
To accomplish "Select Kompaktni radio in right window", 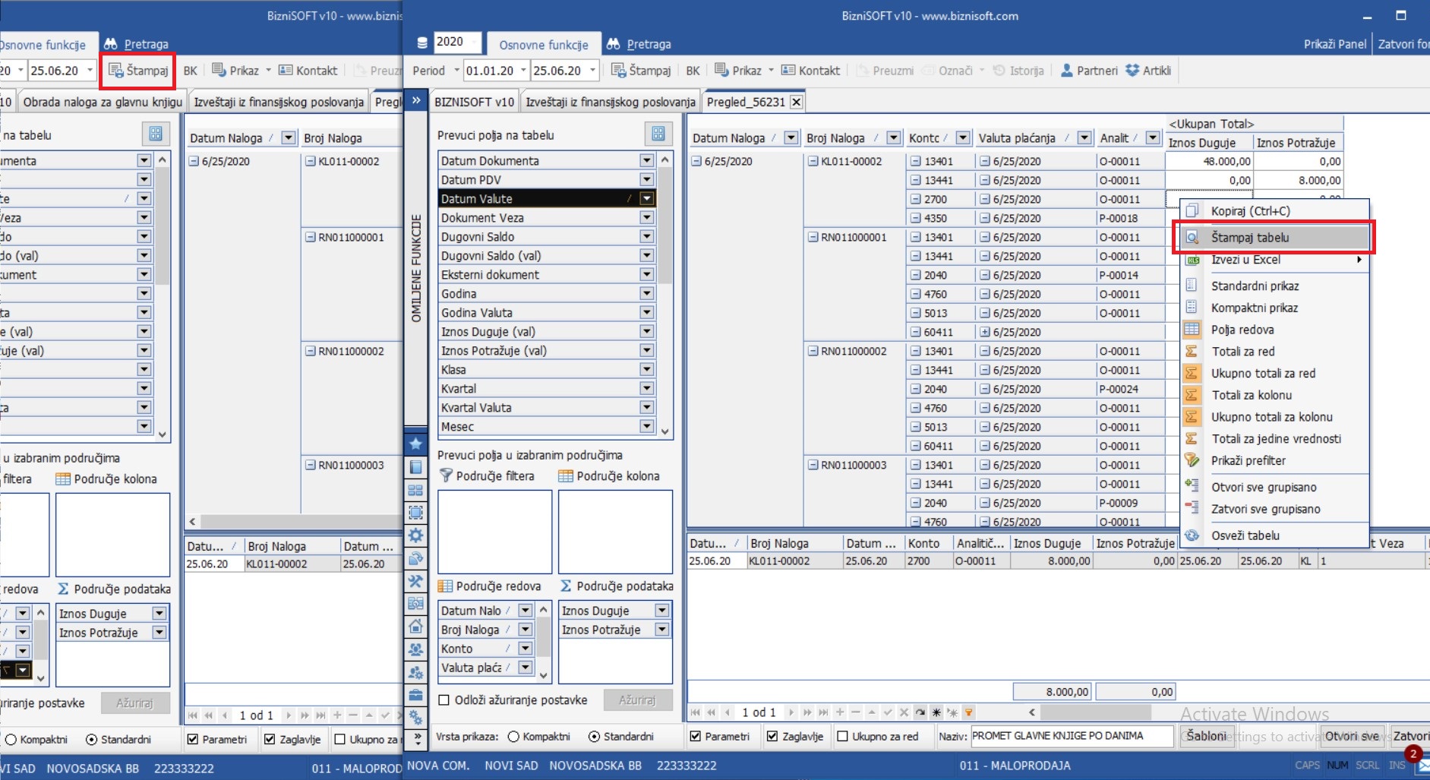I will [x=514, y=736].
